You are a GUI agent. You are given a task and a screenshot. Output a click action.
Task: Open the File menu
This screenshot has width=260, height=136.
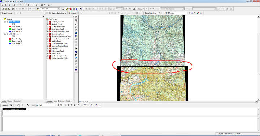pos(3,5)
